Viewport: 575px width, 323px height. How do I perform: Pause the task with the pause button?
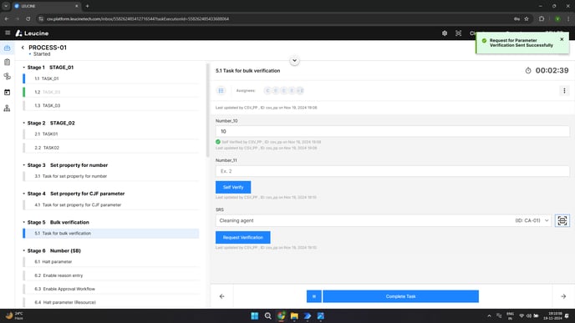click(314, 296)
